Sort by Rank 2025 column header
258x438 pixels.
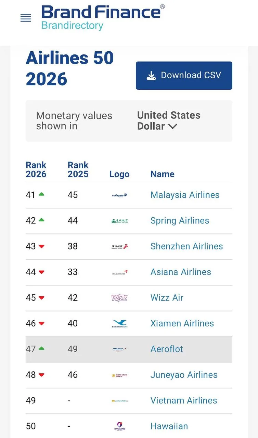tap(78, 169)
